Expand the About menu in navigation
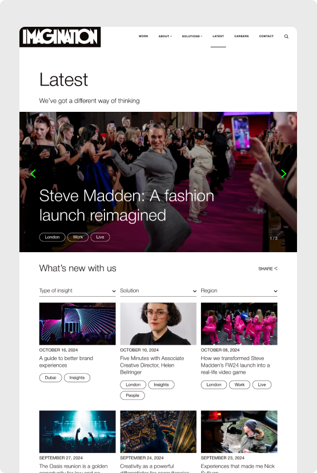 pos(165,36)
